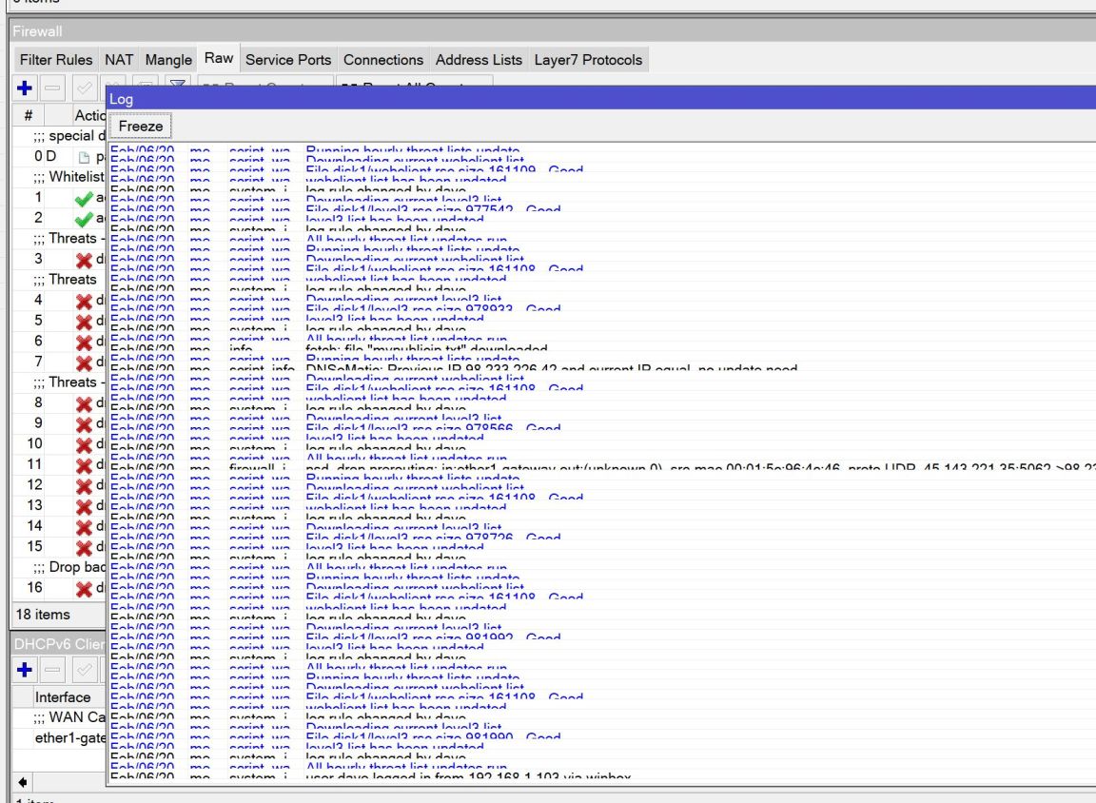1096x803 pixels.
Task: Click the Log window title bar
Action: 601,99
